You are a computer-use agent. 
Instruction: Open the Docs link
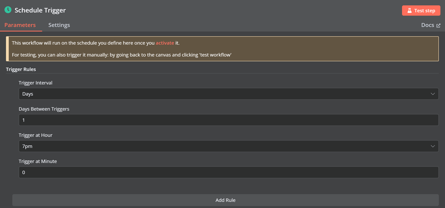pos(427,25)
